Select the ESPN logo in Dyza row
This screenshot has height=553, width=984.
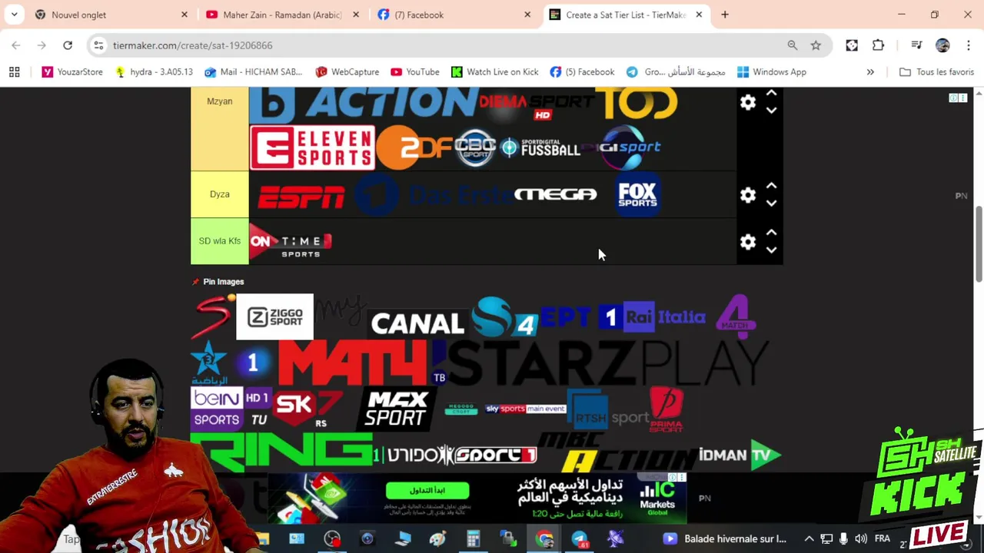click(301, 197)
